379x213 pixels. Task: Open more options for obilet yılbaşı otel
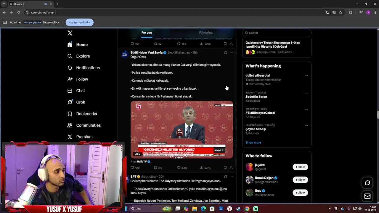pos(306,75)
